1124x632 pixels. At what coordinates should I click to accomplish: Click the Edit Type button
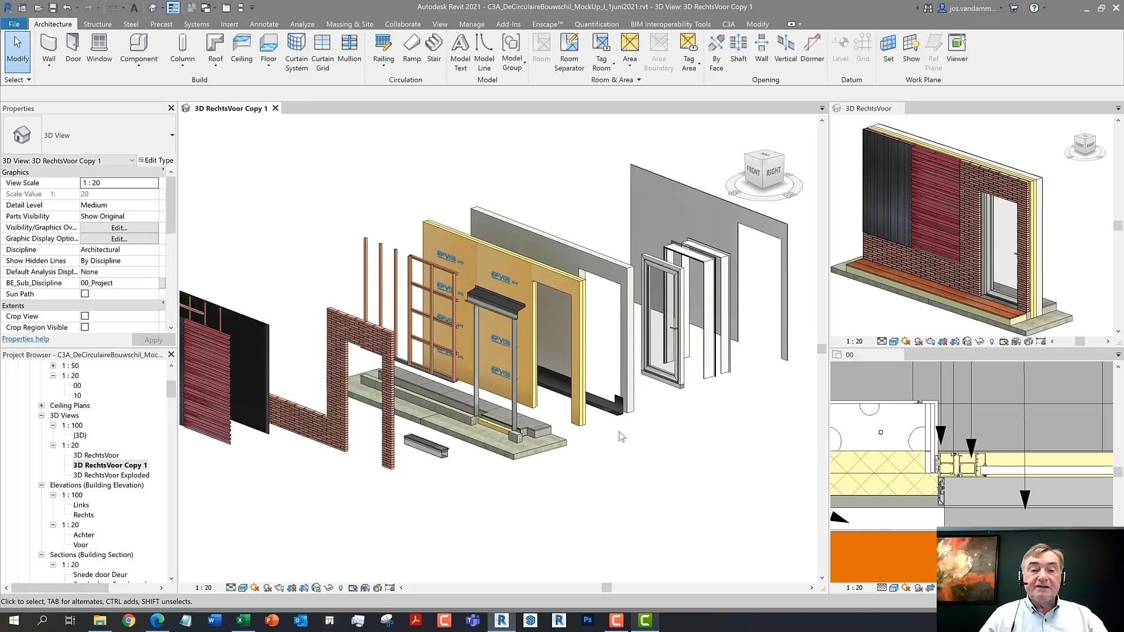point(156,160)
